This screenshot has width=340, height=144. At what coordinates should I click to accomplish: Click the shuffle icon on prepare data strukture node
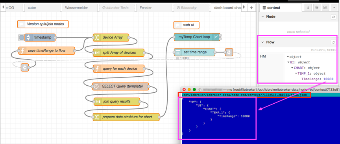pyautogui.click(x=96, y=117)
